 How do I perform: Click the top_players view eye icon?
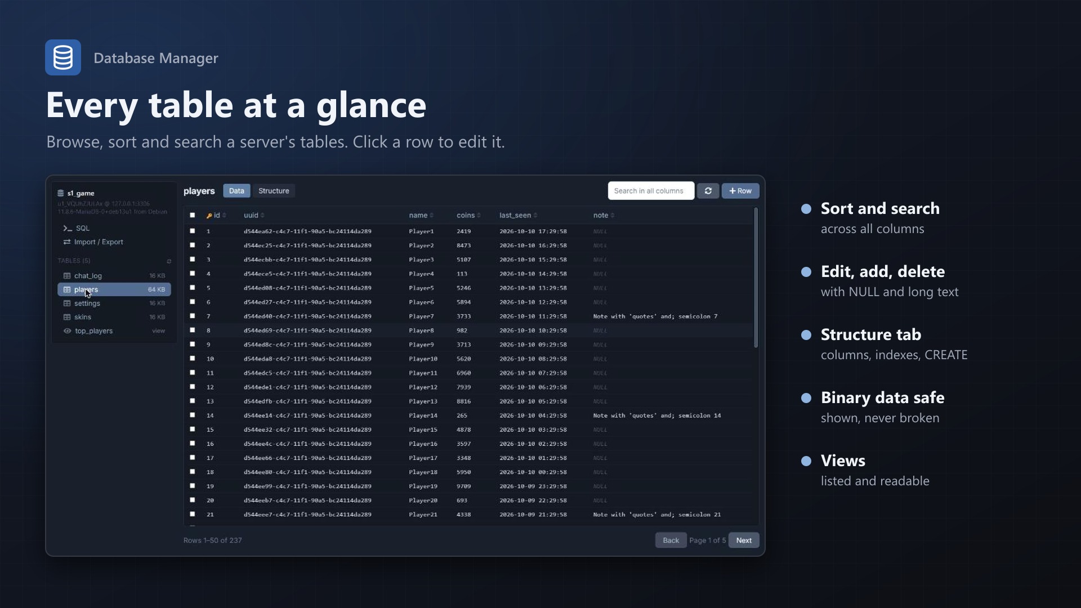[67, 331]
